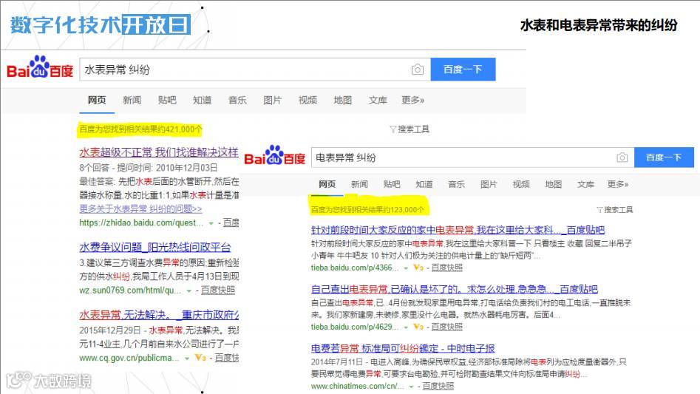This screenshot has width=700, height=394.
Task: Open the result 水费争议问题_阳光热线问政平台
Action: point(155,247)
